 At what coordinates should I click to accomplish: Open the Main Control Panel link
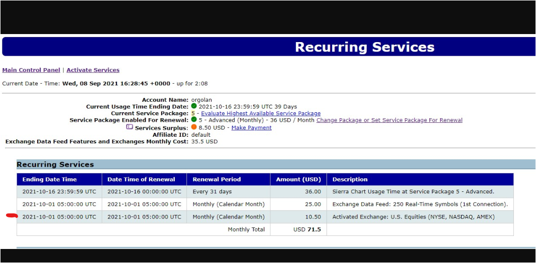coord(31,70)
